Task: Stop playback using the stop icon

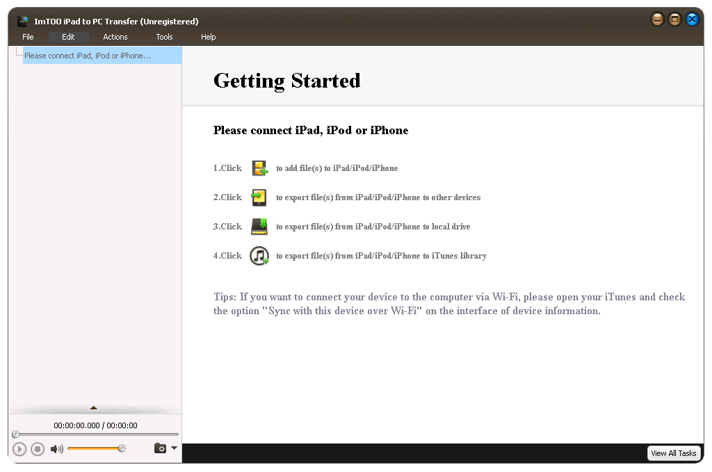Action: coord(38,448)
